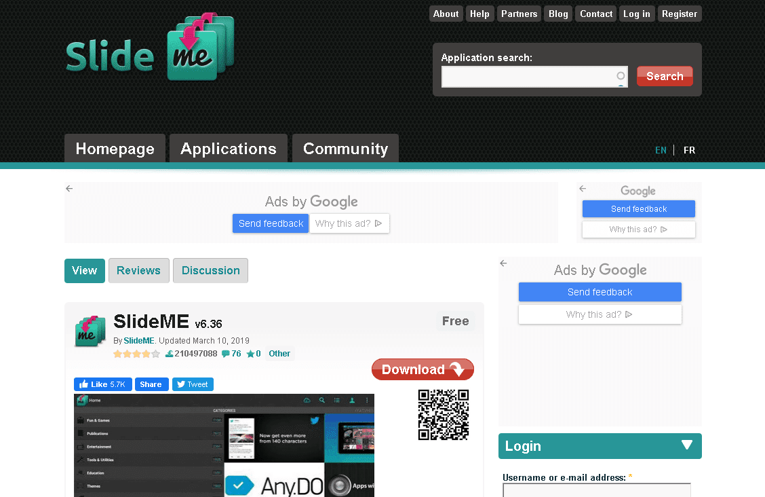Open the Partners page
Image resolution: width=765 pixels, height=497 pixels.
(519, 14)
